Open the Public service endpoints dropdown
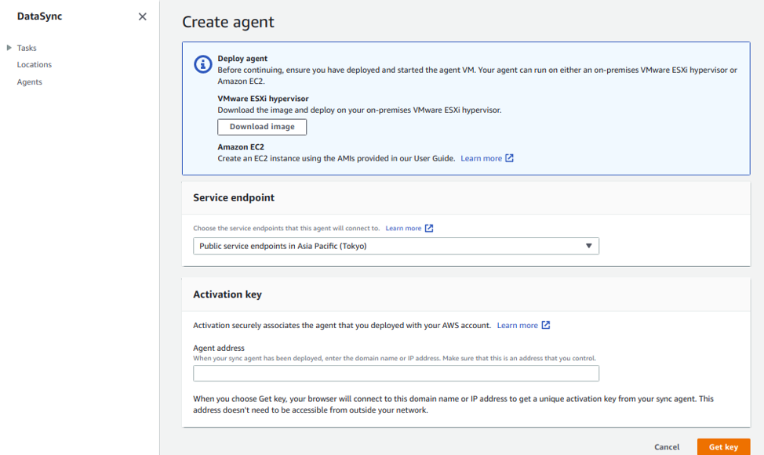The image size is (764, 455). tap(395, 246)
